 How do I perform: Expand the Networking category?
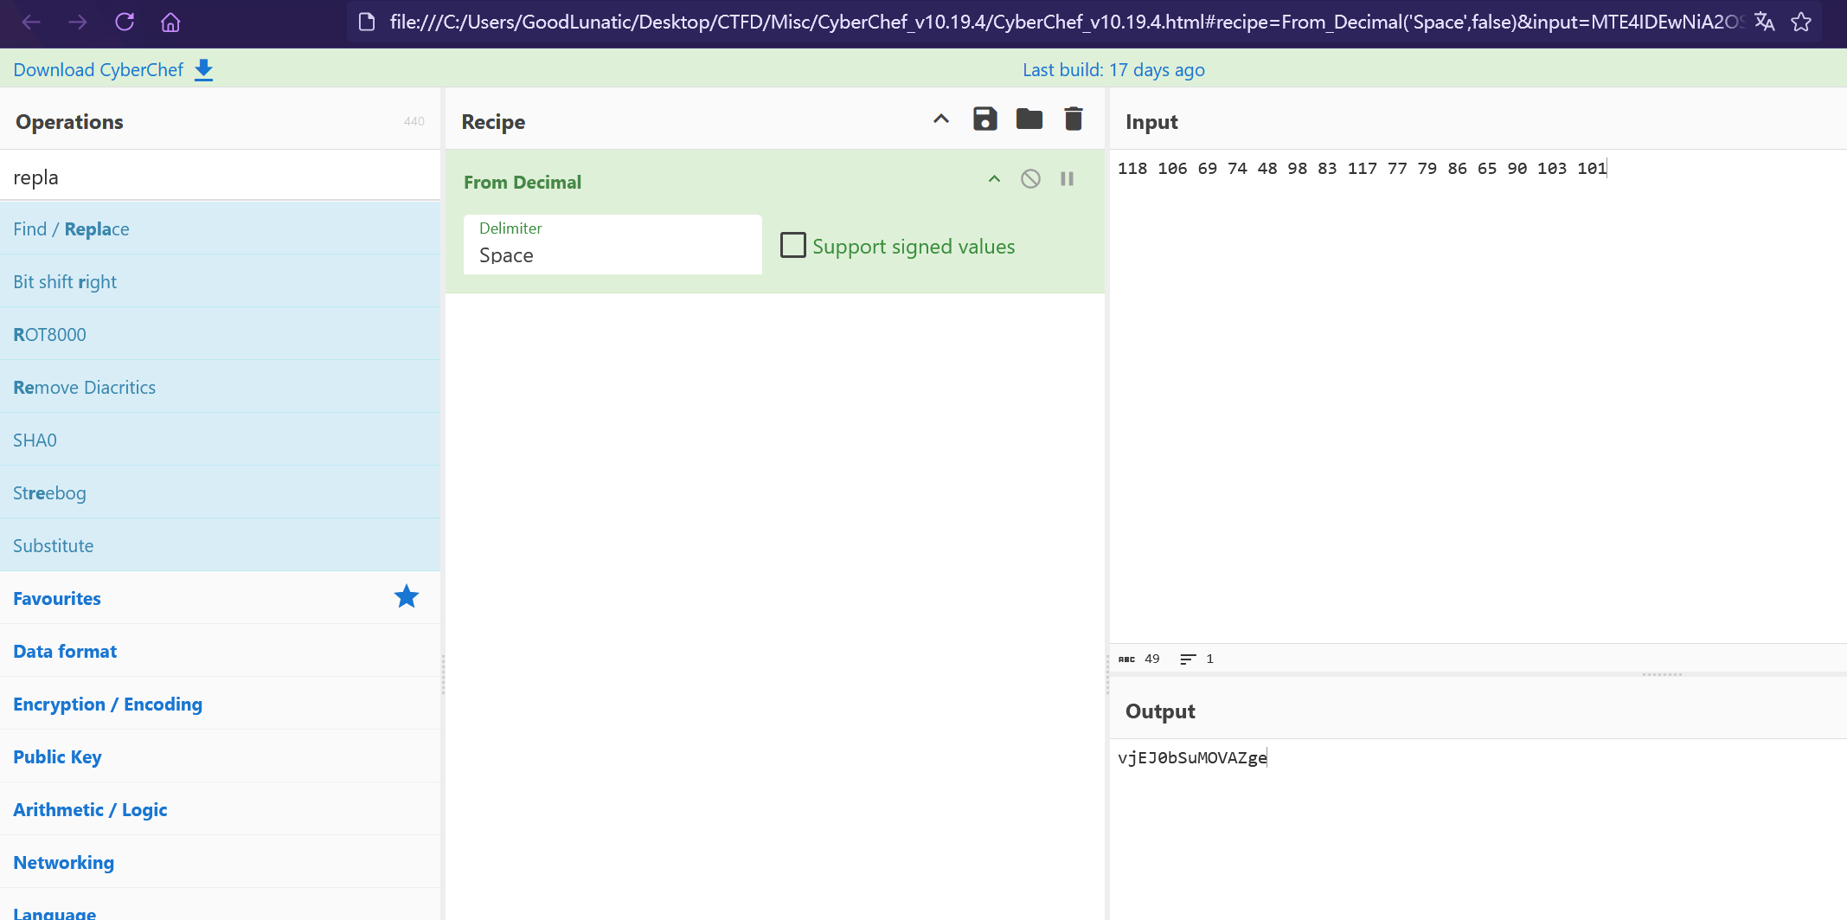pyautogui.click(x=220, y=862)
